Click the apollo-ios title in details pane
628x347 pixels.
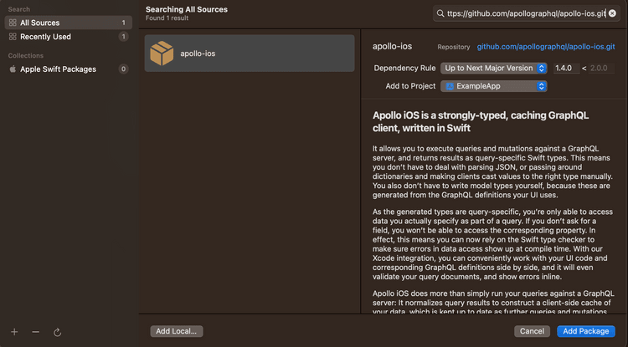point(392,46)
